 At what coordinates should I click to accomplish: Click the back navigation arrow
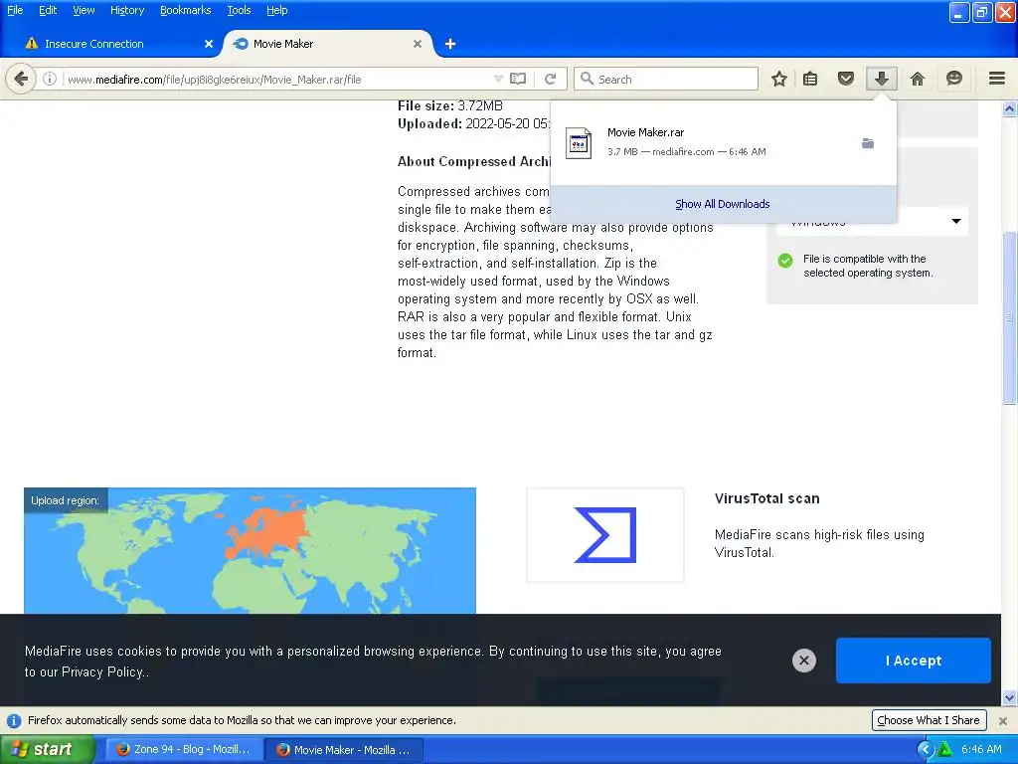[x=21, y=80]
